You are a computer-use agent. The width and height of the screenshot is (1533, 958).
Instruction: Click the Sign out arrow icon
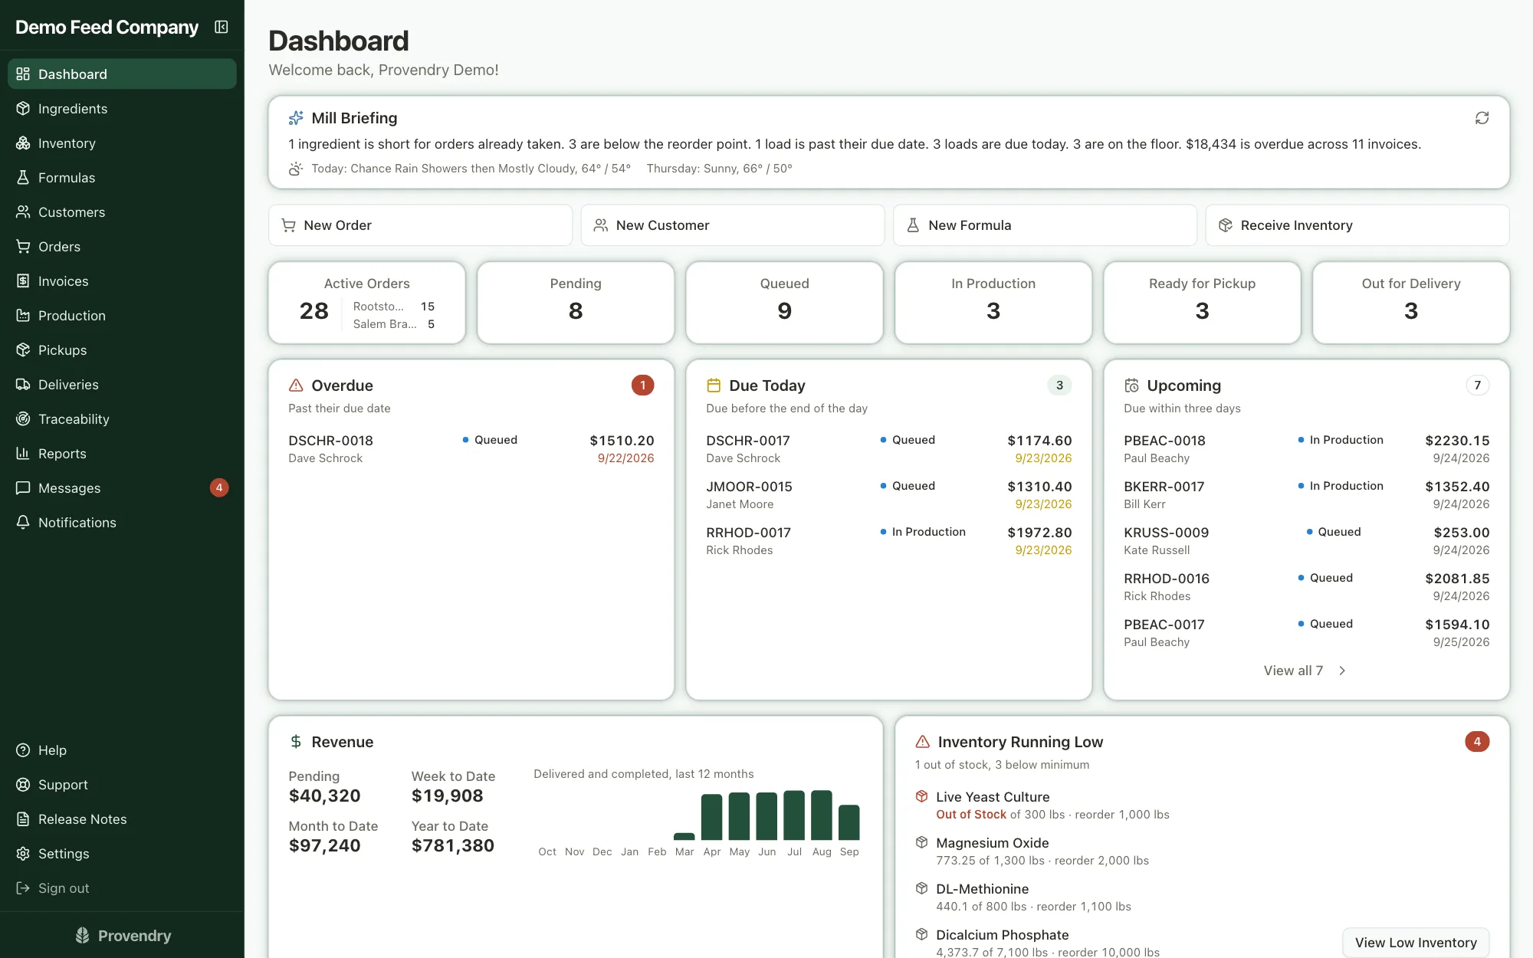click(23, 888)
